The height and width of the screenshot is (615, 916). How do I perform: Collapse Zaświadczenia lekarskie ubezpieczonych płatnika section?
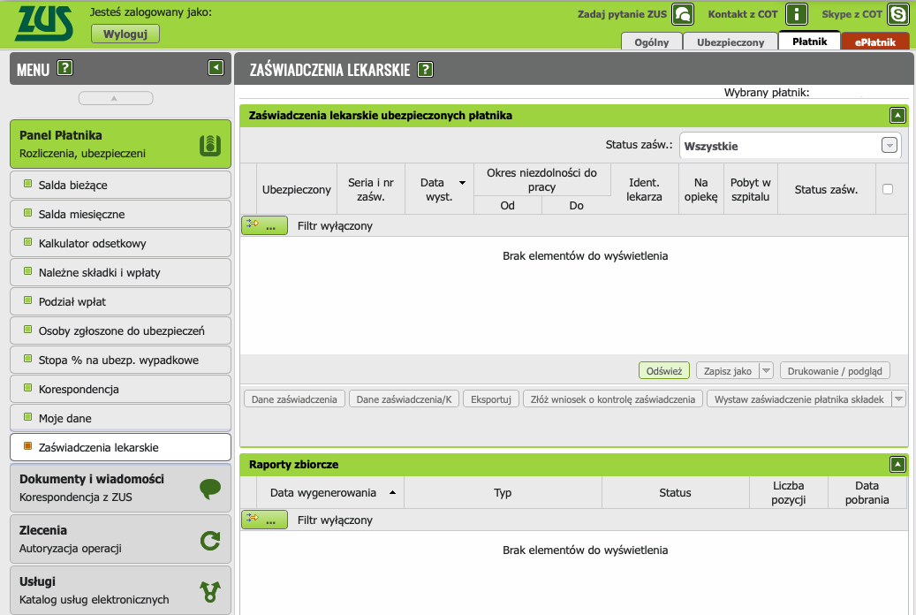coord(897,115)
